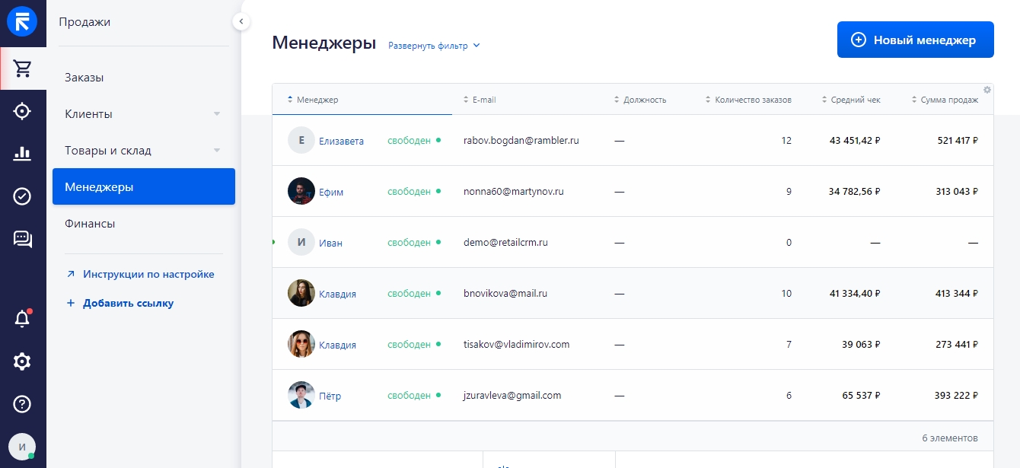Image resolution: width=1020 pixels, height=468 pixels.
Task: Open the tasks checkmark icon
Action: [x=23, y=196]
